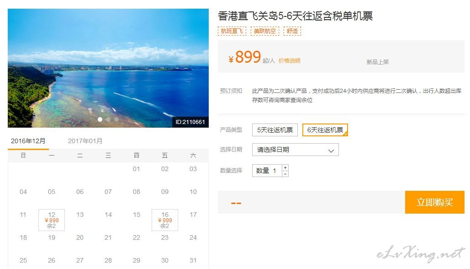The width and height of the screenshot is (470, 269).
Task: Select the 6天往返机票 product type
Action: pyautogui.click(x=325, y=130)
